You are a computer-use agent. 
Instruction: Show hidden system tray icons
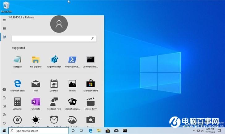[x=194, y=131]
